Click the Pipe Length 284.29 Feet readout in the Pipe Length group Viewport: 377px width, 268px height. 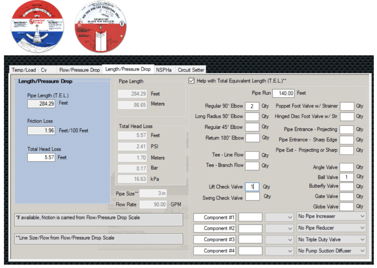(x=132, y=94)
